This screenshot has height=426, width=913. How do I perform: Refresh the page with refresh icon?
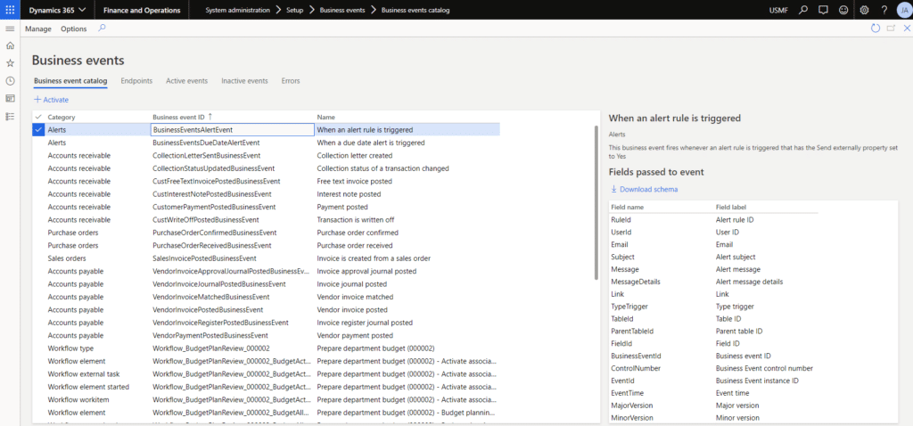(x=875, y=28)
